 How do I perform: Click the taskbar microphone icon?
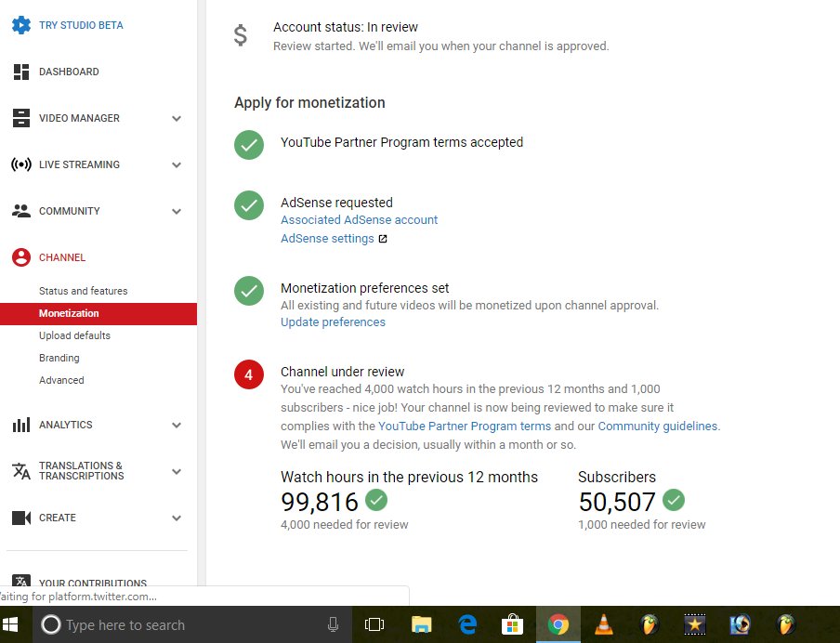coord(333,624)
